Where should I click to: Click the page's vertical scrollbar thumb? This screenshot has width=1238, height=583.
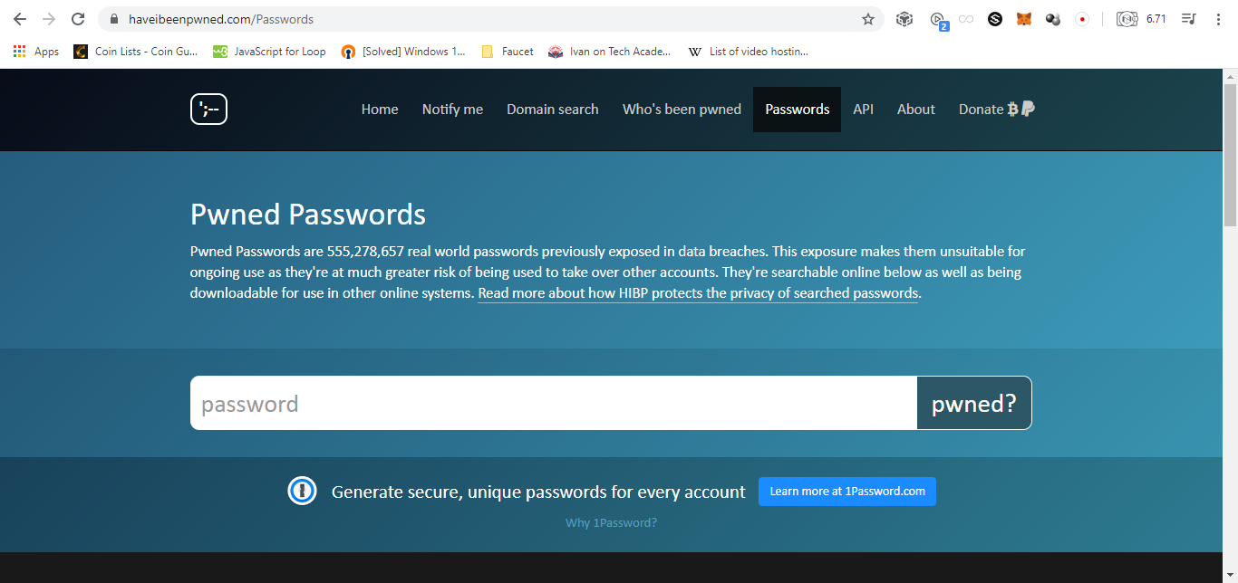[x=1230, y=154]
